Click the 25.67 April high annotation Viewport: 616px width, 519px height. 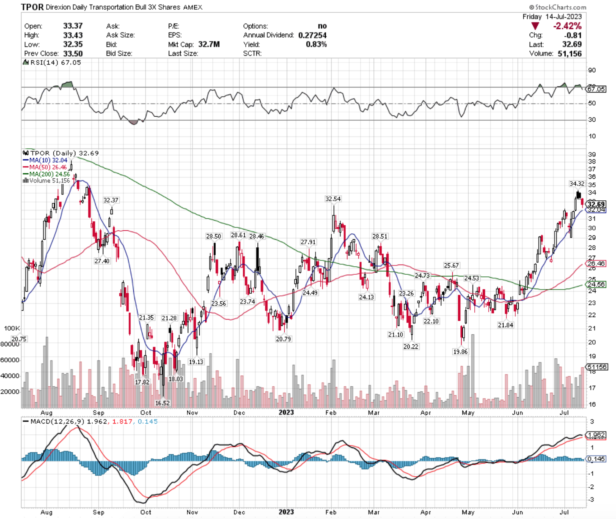(451, 266)
